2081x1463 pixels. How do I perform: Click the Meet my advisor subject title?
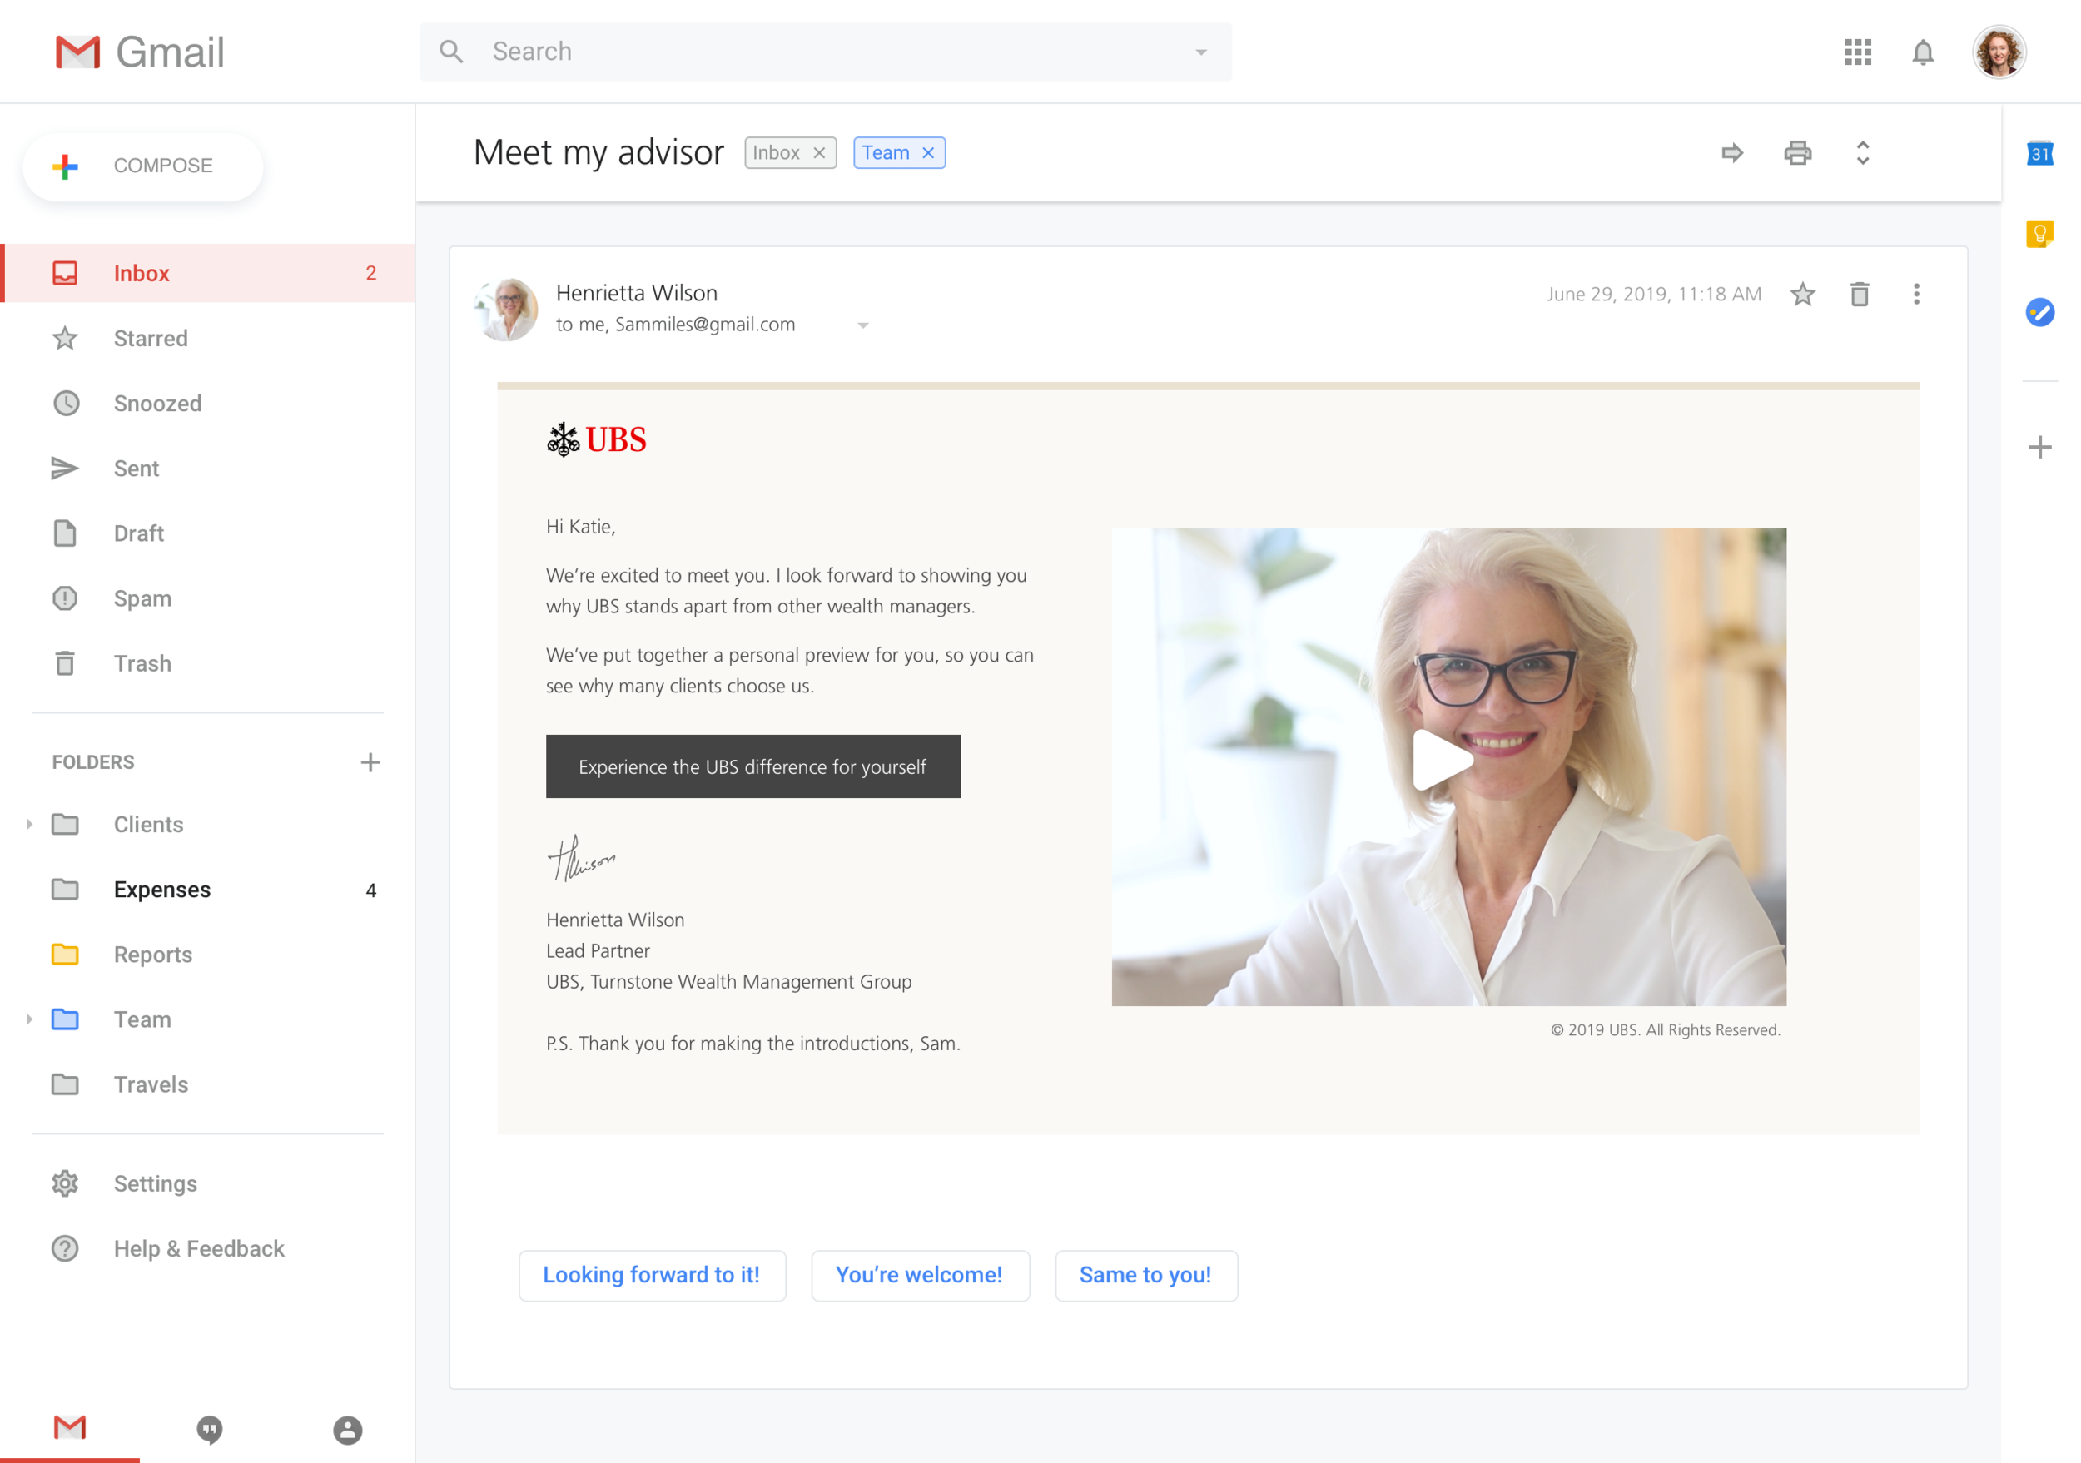click(x=599, y=153)
